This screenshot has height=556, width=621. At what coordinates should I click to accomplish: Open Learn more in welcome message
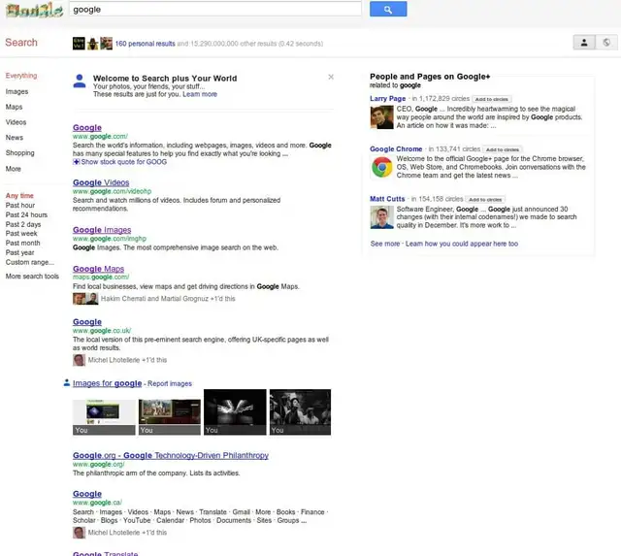click(200, 94)
